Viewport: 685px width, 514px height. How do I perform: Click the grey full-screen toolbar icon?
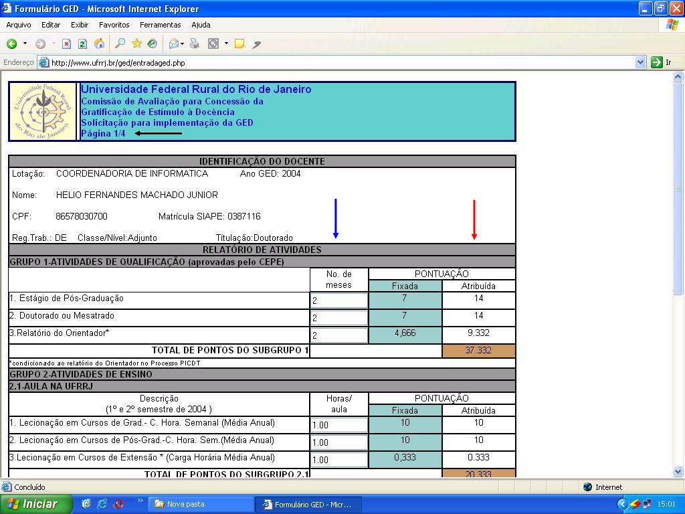tap(213, 44)
